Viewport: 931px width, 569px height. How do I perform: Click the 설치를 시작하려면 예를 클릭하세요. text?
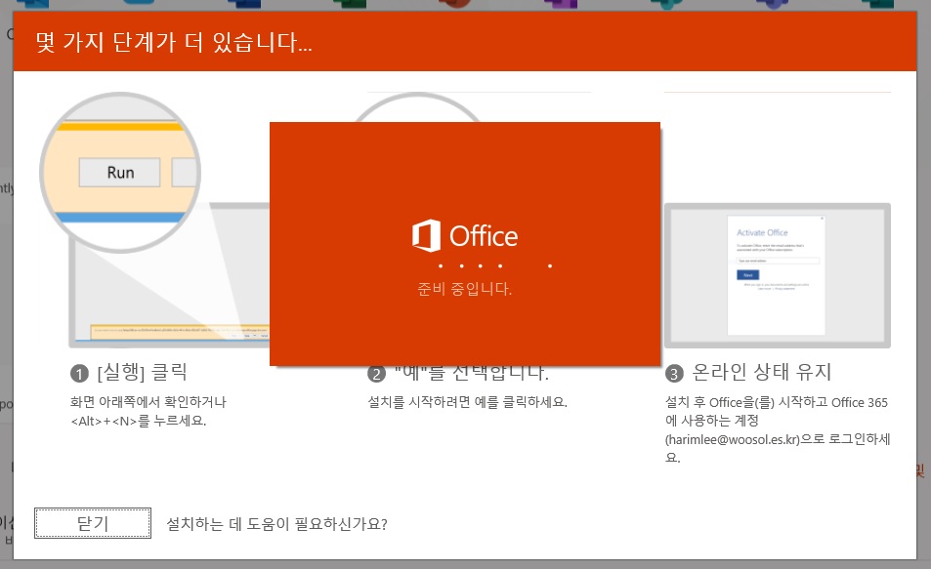pyautogui.click(x=468, y=402)
